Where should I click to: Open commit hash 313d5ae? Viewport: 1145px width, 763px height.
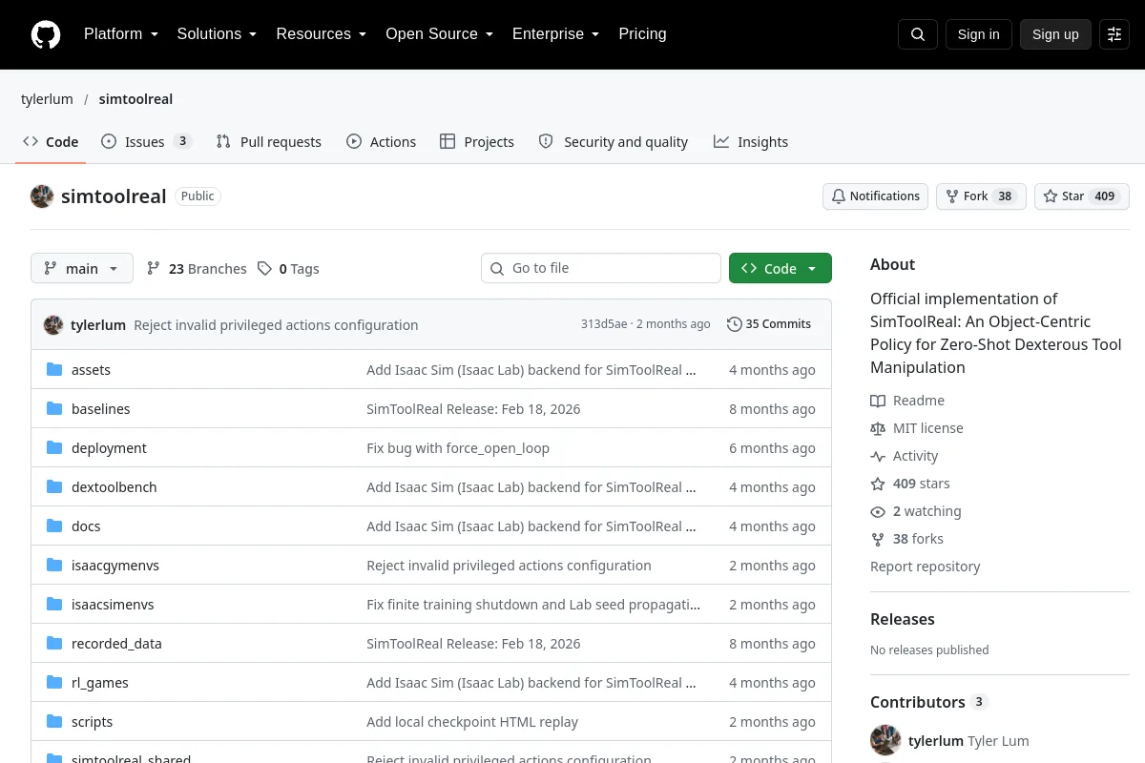(604, 324)
